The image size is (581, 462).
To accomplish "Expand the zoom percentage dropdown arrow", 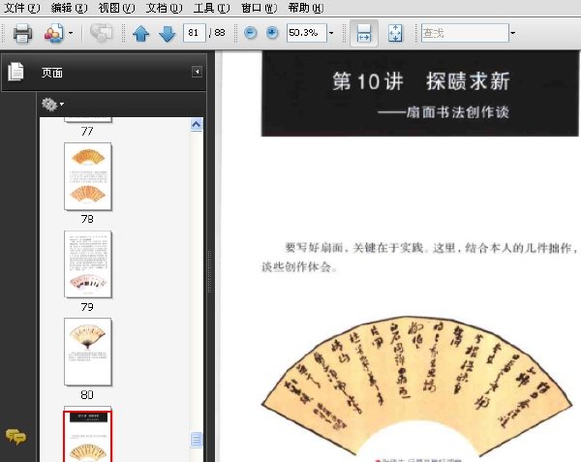I will (x=331, y=33).
